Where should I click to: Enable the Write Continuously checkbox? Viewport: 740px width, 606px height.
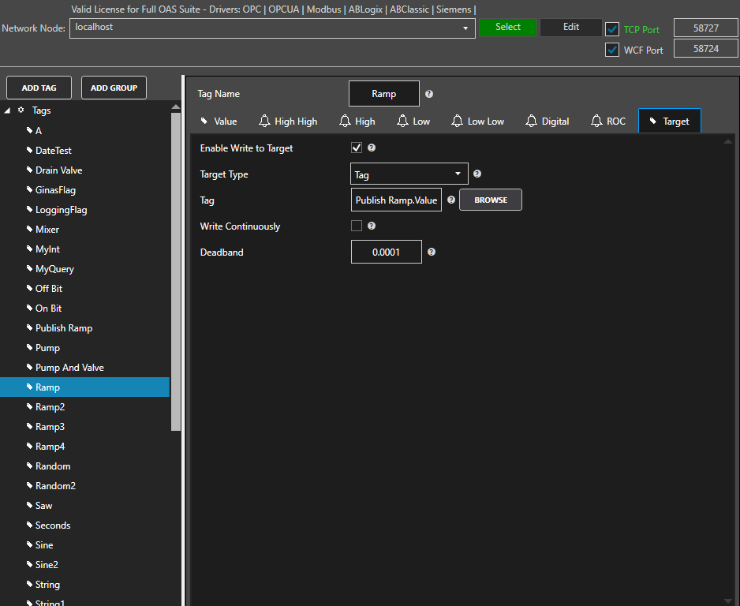point(357,226)
